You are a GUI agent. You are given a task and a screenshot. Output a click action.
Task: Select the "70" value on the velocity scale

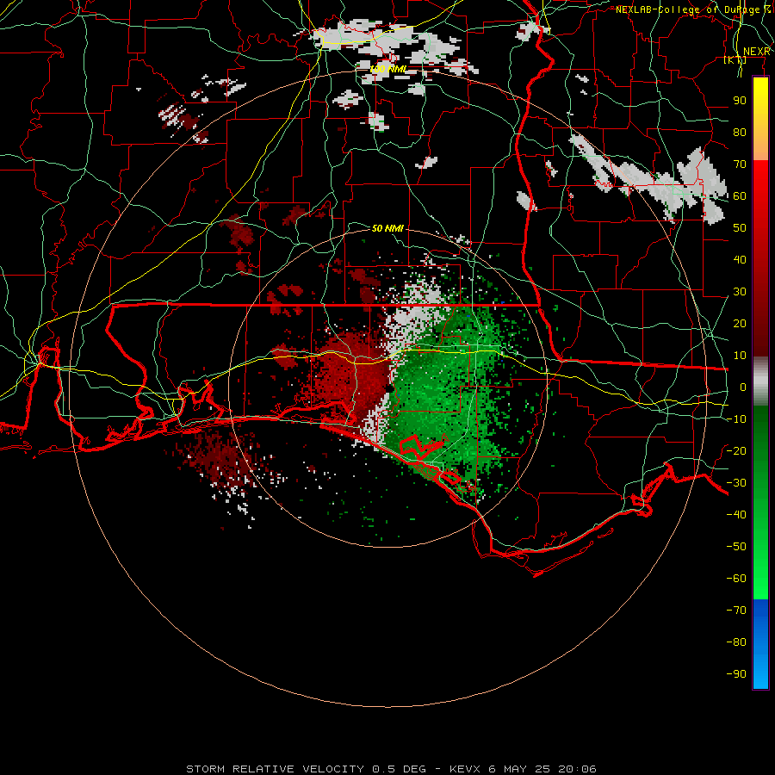740,164
